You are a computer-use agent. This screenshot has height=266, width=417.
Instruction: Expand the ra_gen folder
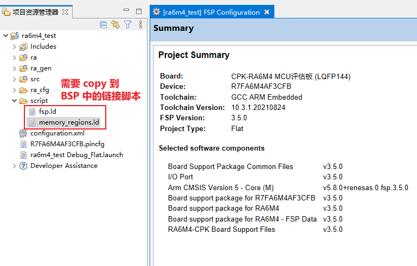15,68
